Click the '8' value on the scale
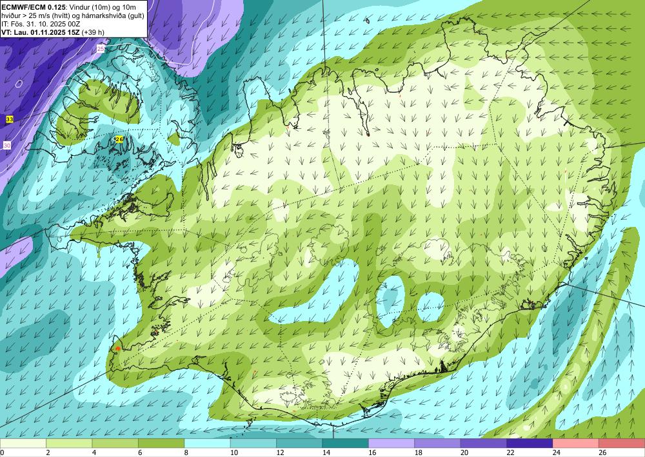This screenshot has width=645, height=457. (x=186, y=452)
